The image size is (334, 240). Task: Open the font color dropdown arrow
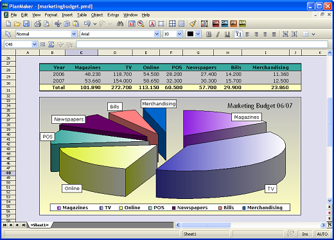tap(198, 34)
